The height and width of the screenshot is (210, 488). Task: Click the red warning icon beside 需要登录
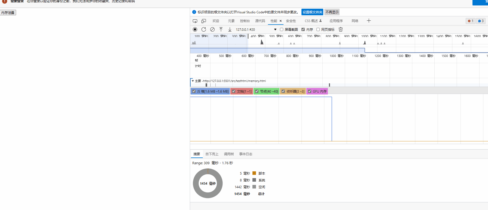click(5, 1)
